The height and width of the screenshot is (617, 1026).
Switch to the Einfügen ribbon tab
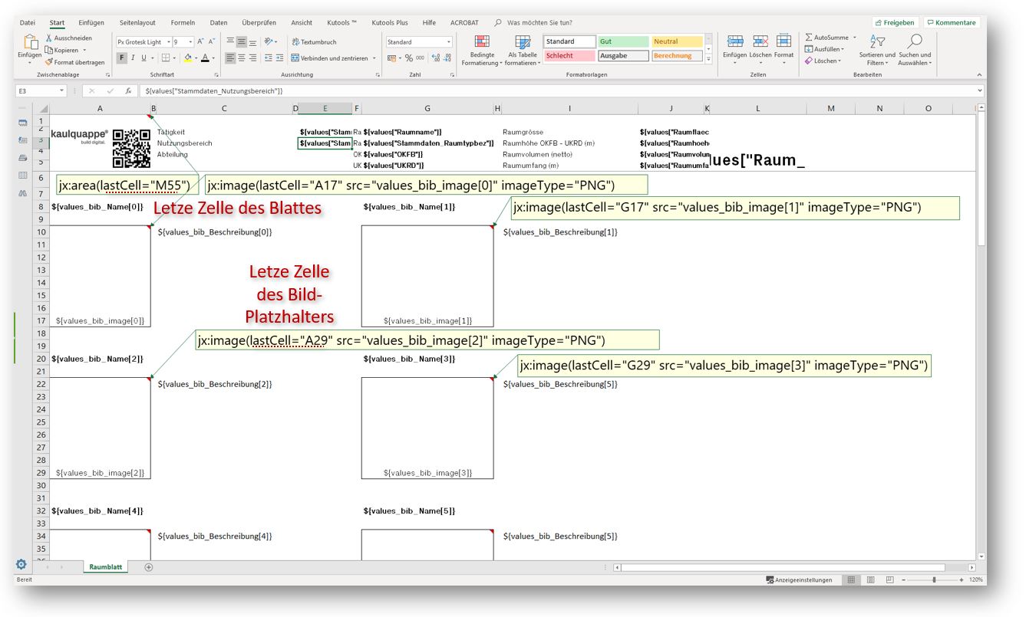click(91, 23)
